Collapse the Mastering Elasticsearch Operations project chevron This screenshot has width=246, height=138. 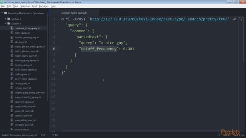point(2,13)
